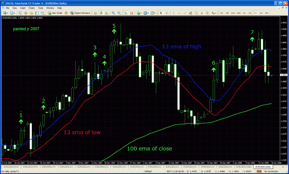The image size is (289, 174).
Task: Open the Strategy Tester
Action: tap(43, 13)
